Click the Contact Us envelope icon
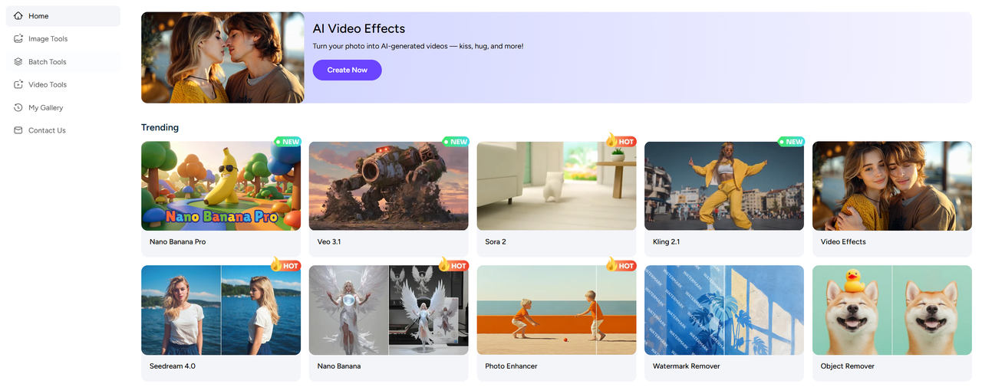Screen dimensions: 982x387 coord(18,131)
